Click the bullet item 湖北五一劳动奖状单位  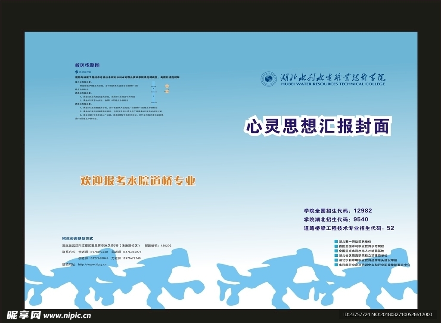353,242
